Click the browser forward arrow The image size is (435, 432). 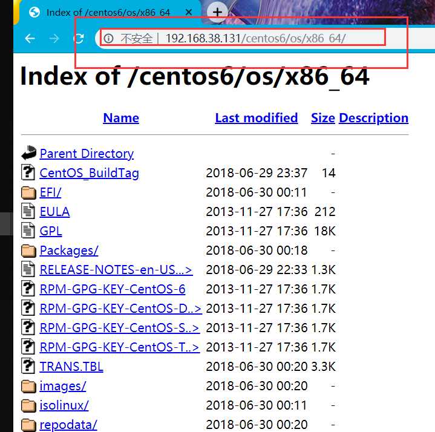[x=54, y=38]
